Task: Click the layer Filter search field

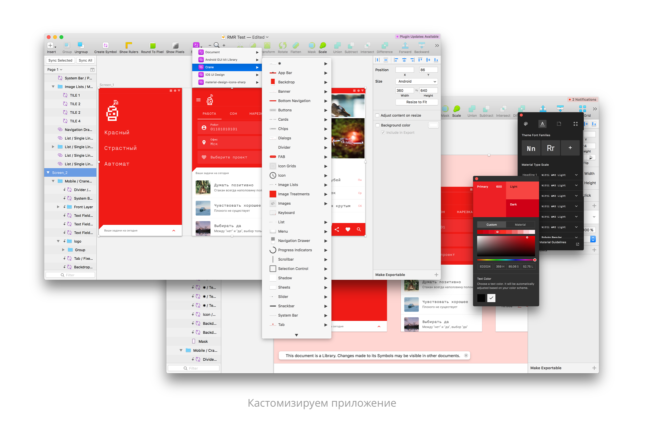Action: click(x=71, y=275)
